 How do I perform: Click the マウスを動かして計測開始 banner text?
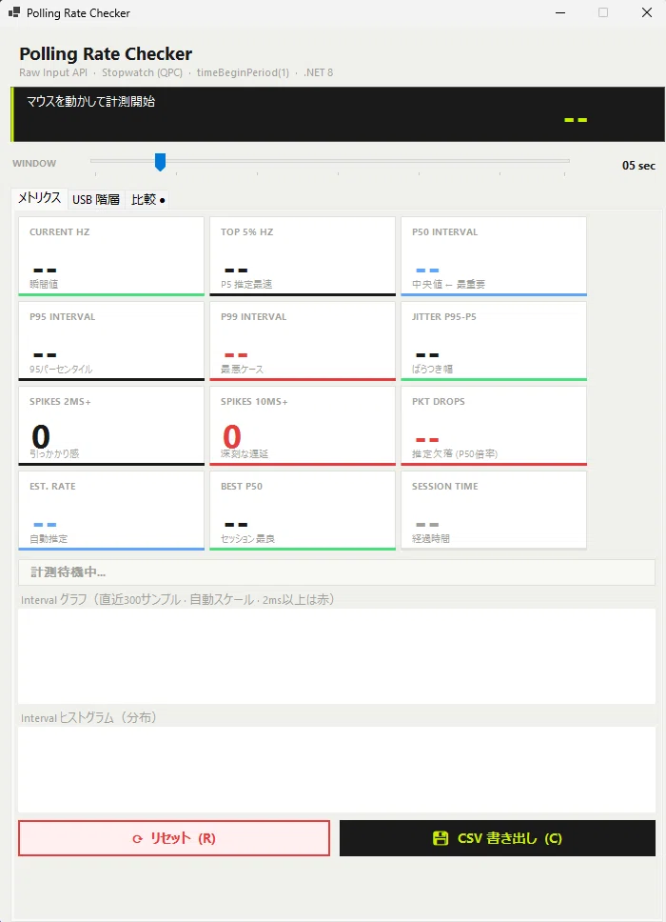point(91,101)
